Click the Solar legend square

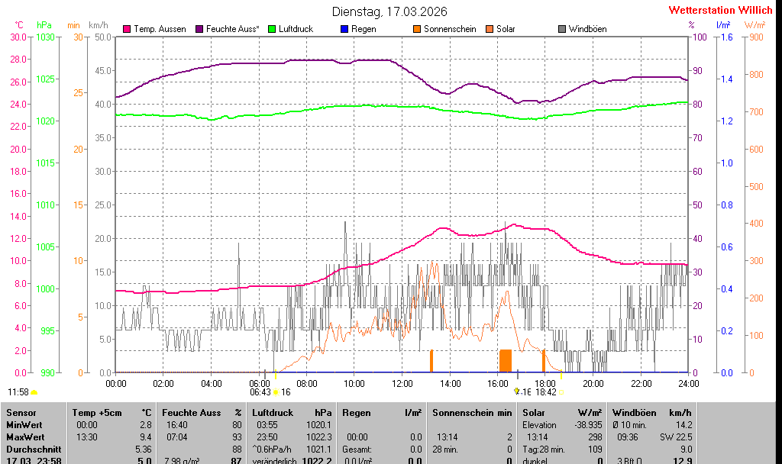pyautogui.click(x=490, y=29)
